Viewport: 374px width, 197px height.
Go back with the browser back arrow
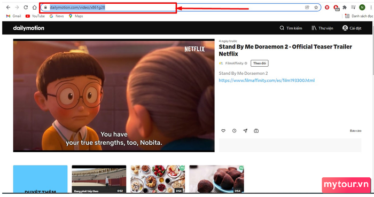(8, 7)
